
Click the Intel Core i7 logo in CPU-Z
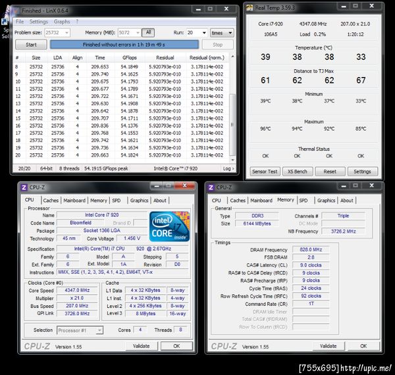pyautogui.click(x=169, y=226)
